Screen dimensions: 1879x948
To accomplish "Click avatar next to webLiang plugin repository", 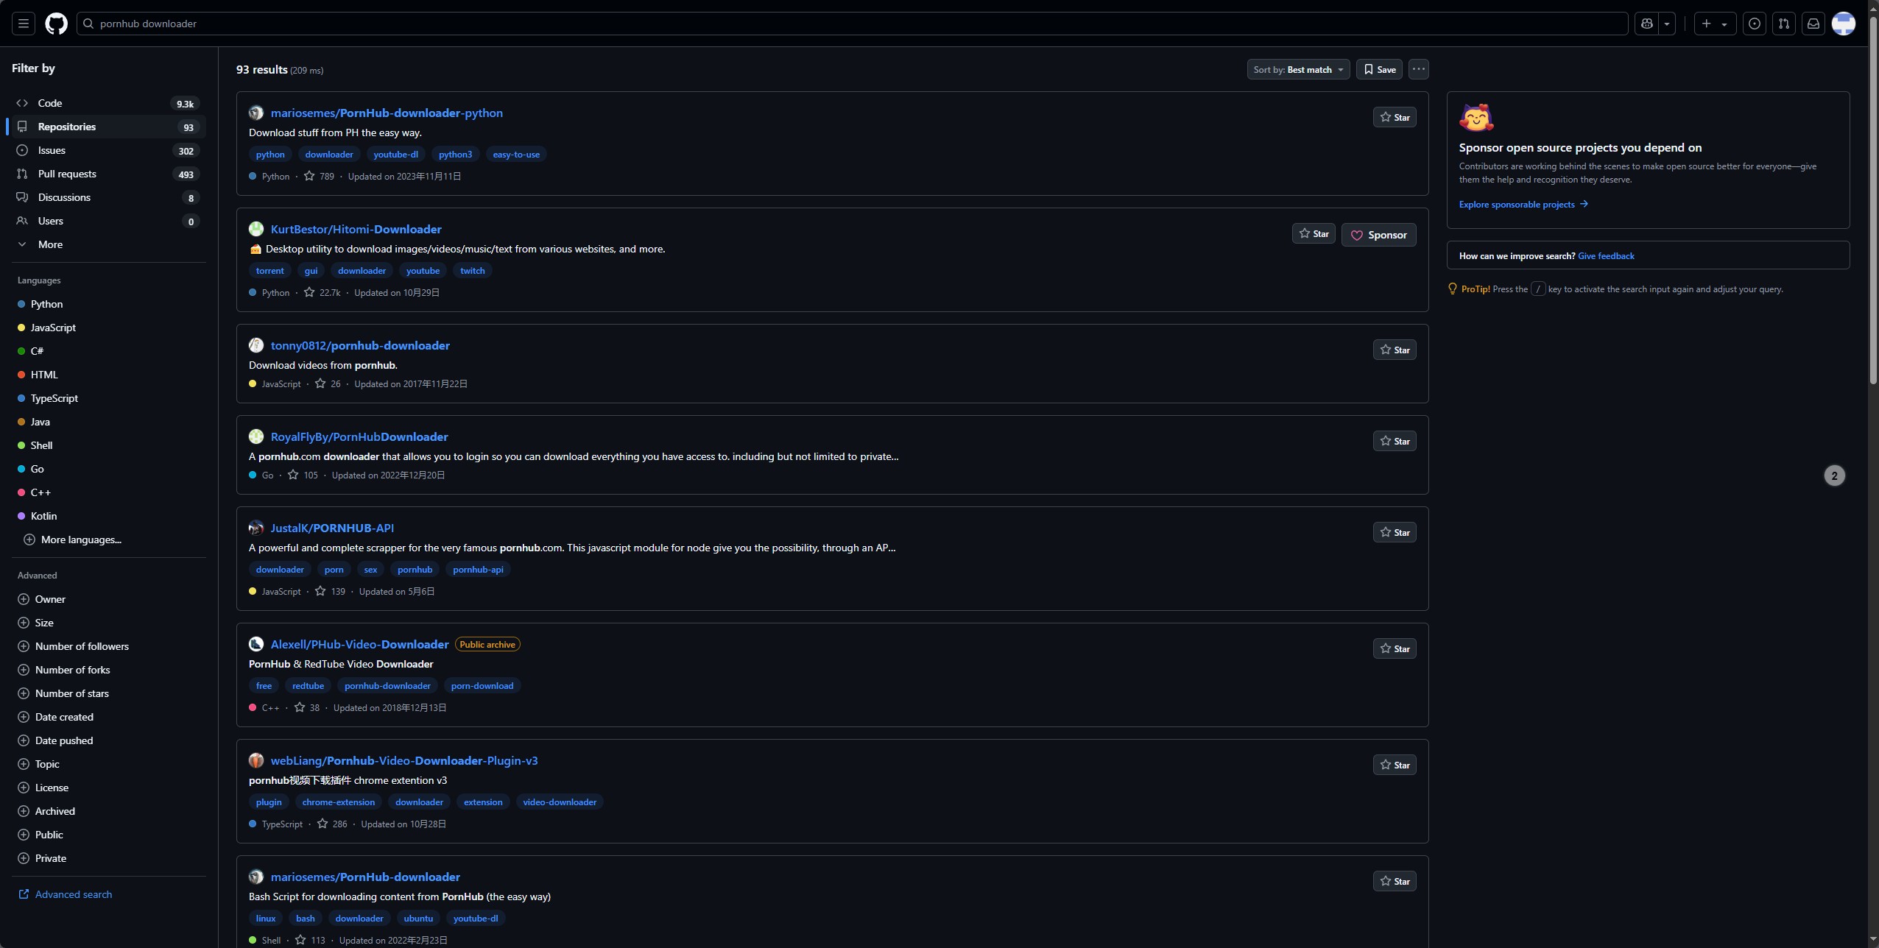I will coord(256,760).
